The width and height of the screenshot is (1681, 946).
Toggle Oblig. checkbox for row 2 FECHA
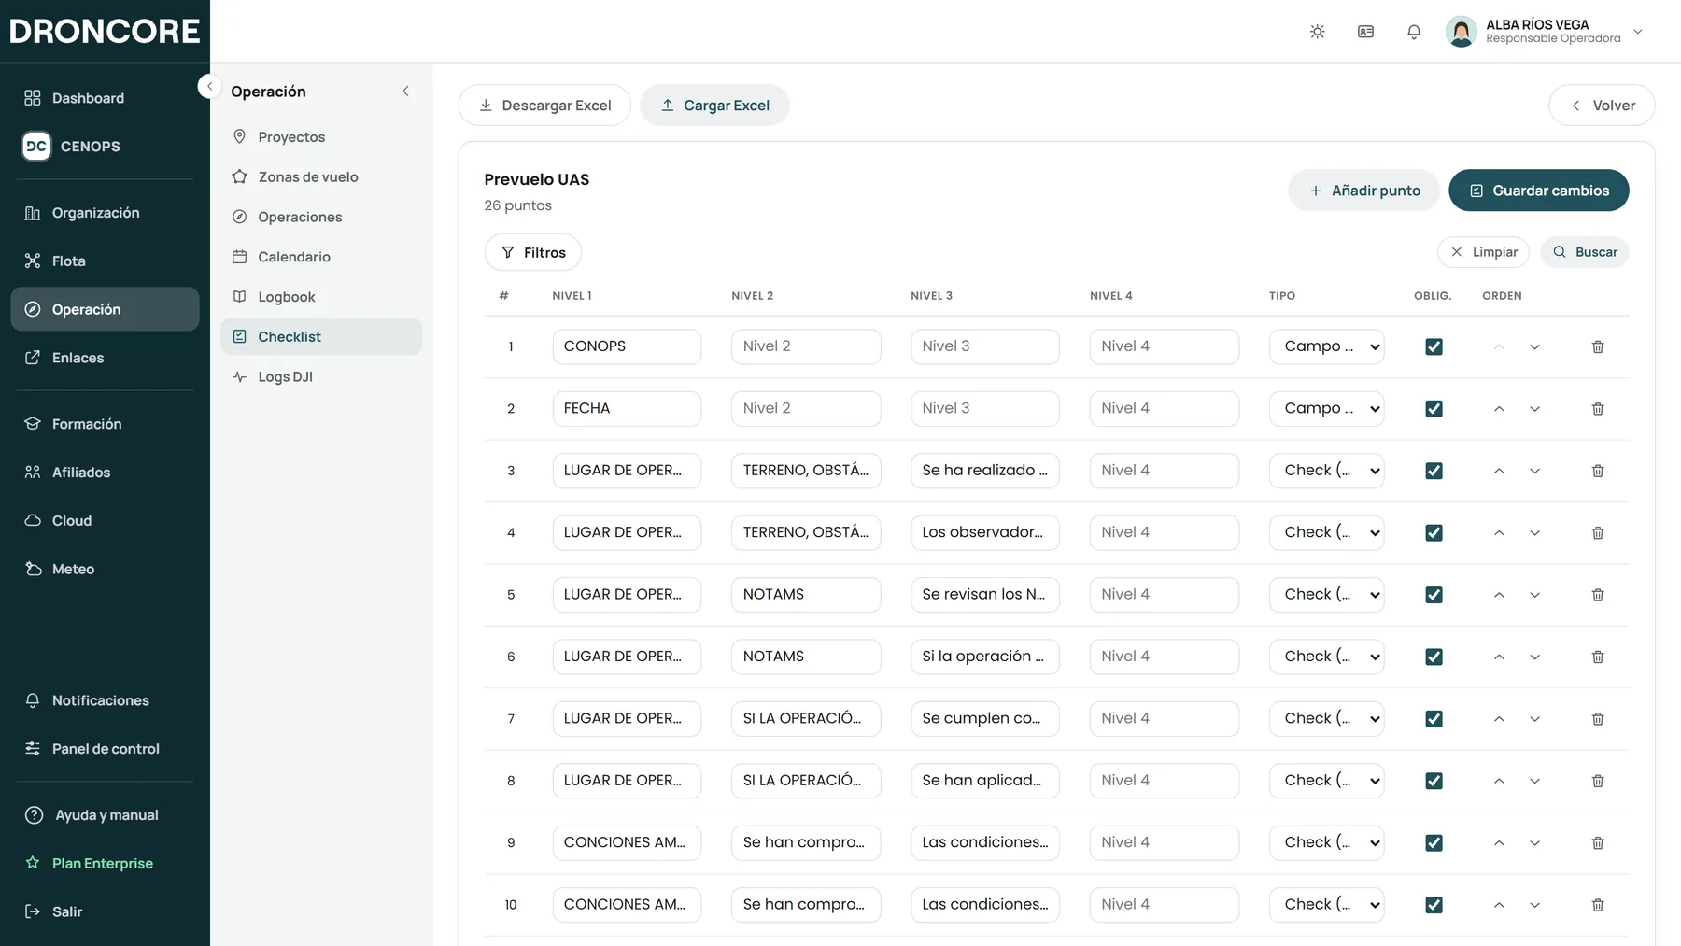[x=1434, y=409]
